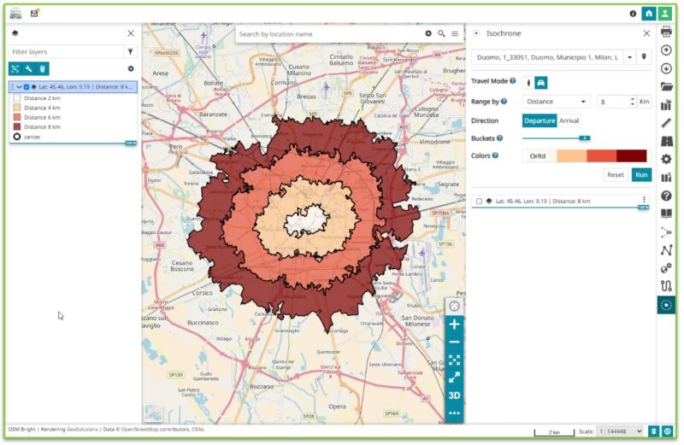Click the distance value stepper arrows

[x=633, y=102]
